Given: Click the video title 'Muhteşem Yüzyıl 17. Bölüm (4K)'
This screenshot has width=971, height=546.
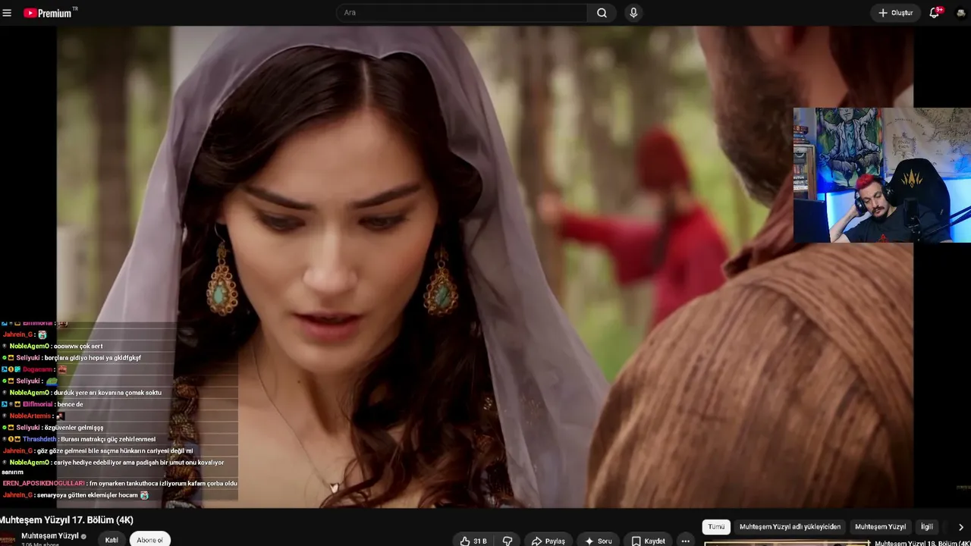Looking at the screenshot, I should [67, 520].
